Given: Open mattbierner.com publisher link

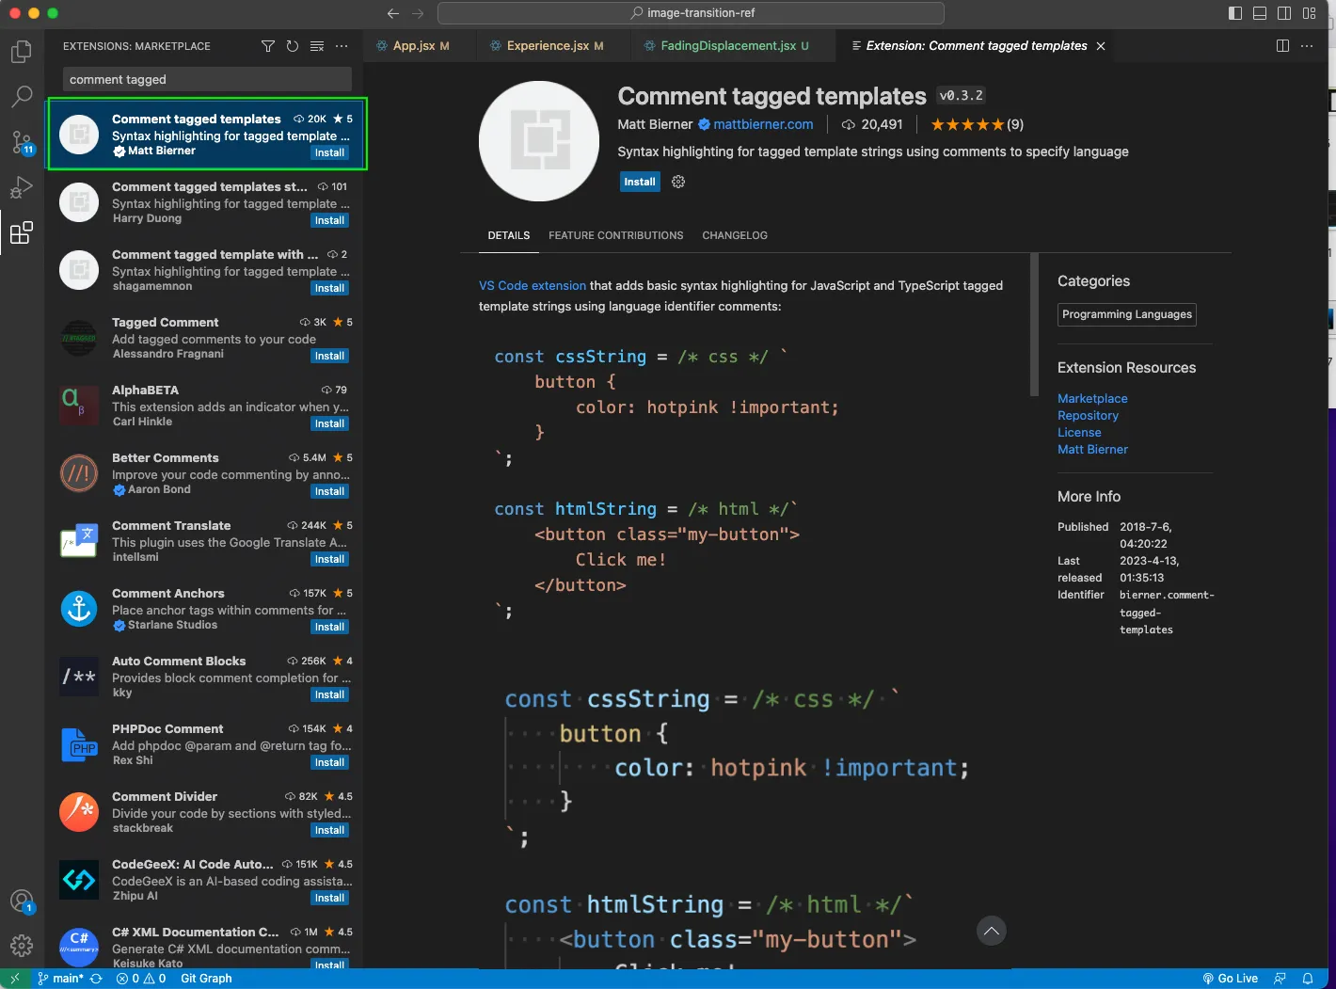Looking at the screenshot, I should (x=763, y=124).
